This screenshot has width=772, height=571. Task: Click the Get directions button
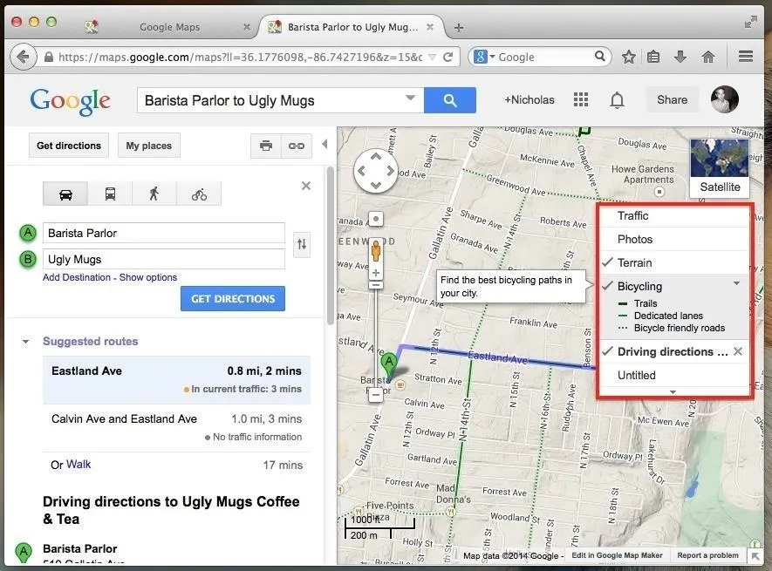tap(69, 146)
